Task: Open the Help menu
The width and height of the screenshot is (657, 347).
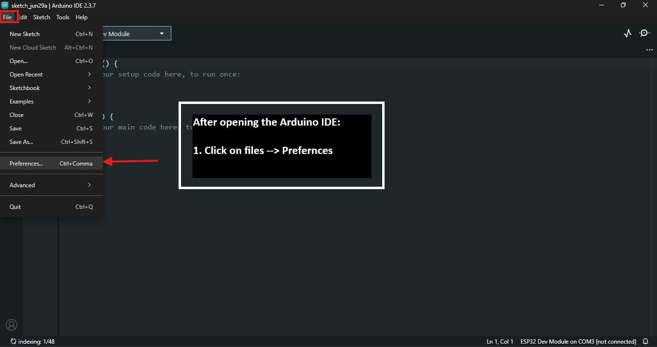Action: 81,17
